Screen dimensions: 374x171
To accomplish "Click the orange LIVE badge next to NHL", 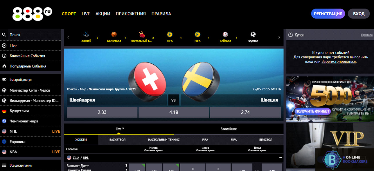I will click(x=56, y=131).
